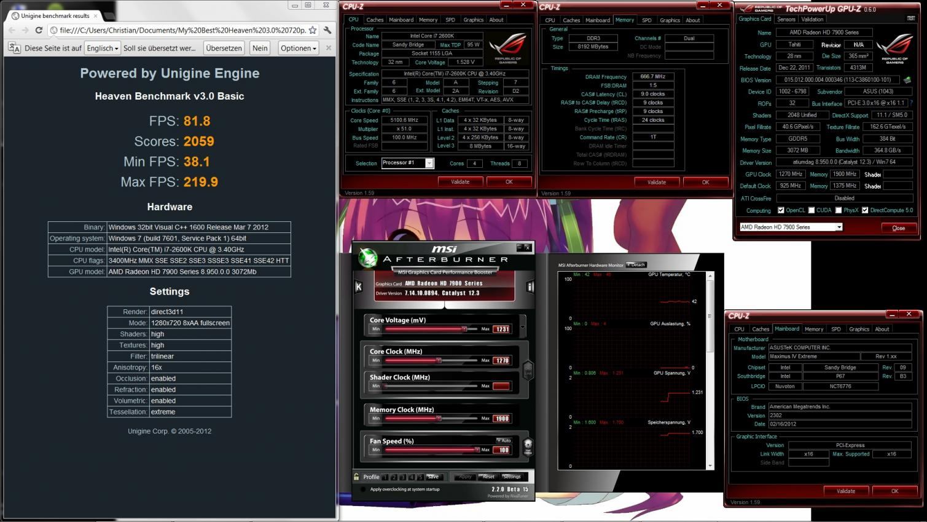
Task: Click the browser address bar URL
Action: click(x=182, y=30)
